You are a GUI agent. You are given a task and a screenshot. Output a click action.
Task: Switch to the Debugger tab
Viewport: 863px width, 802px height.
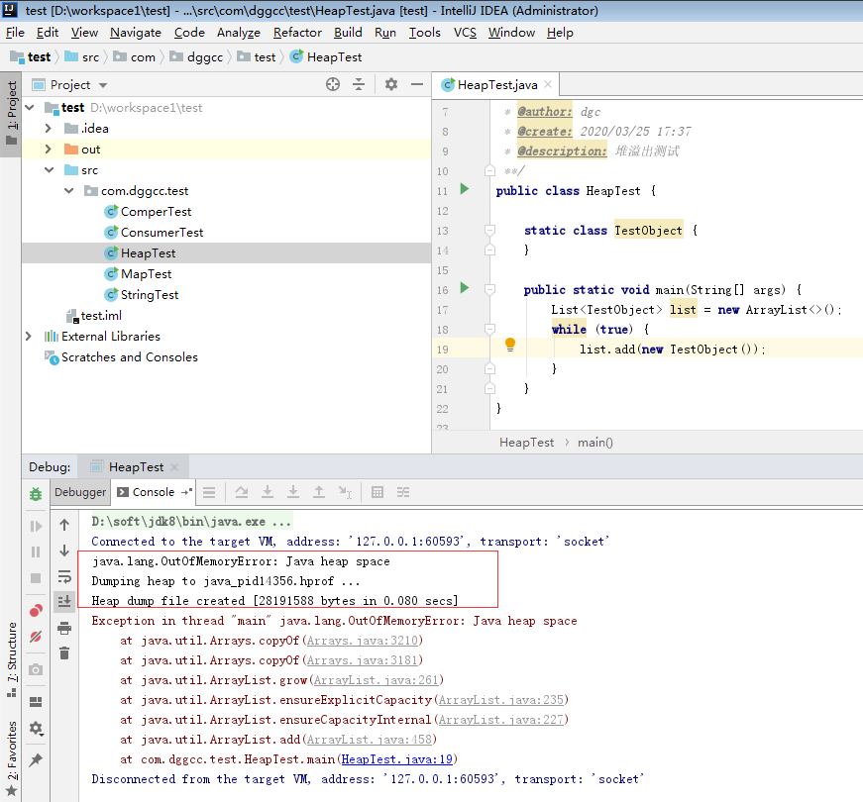(80, 492)
